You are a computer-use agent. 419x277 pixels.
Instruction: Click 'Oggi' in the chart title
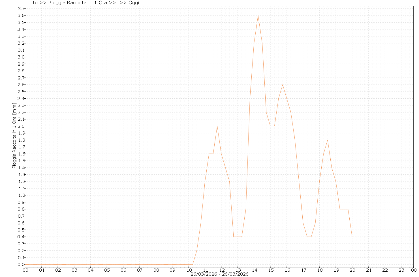(x=134, y=3)
